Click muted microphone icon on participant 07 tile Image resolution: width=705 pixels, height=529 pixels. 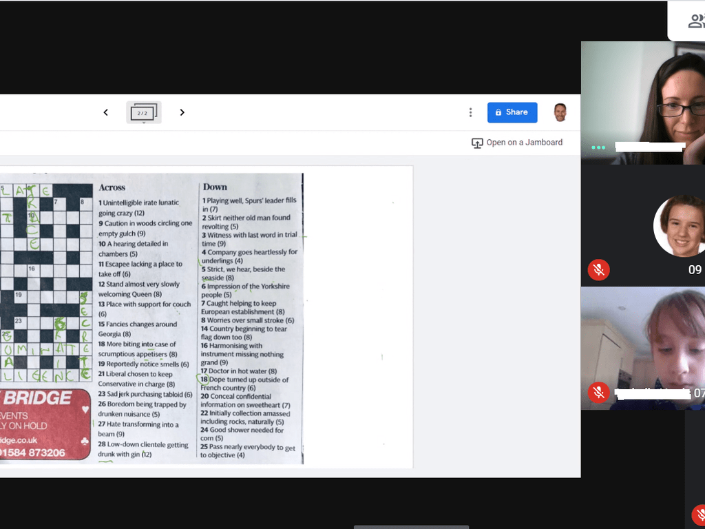(x=598, y=392)
